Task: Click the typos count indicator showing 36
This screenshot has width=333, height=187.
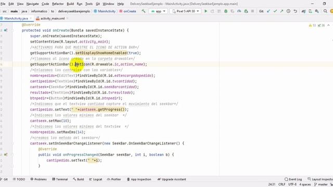Action: click(x=321, y=25)
